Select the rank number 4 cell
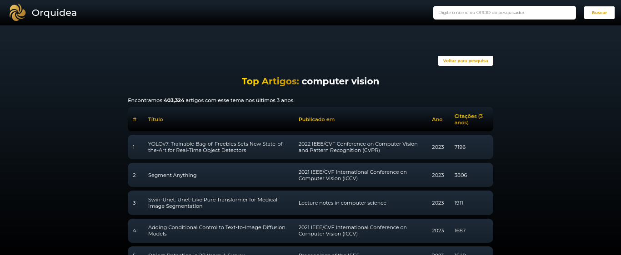This screenshot has height=255, width=621. click(x=134, y=230)
